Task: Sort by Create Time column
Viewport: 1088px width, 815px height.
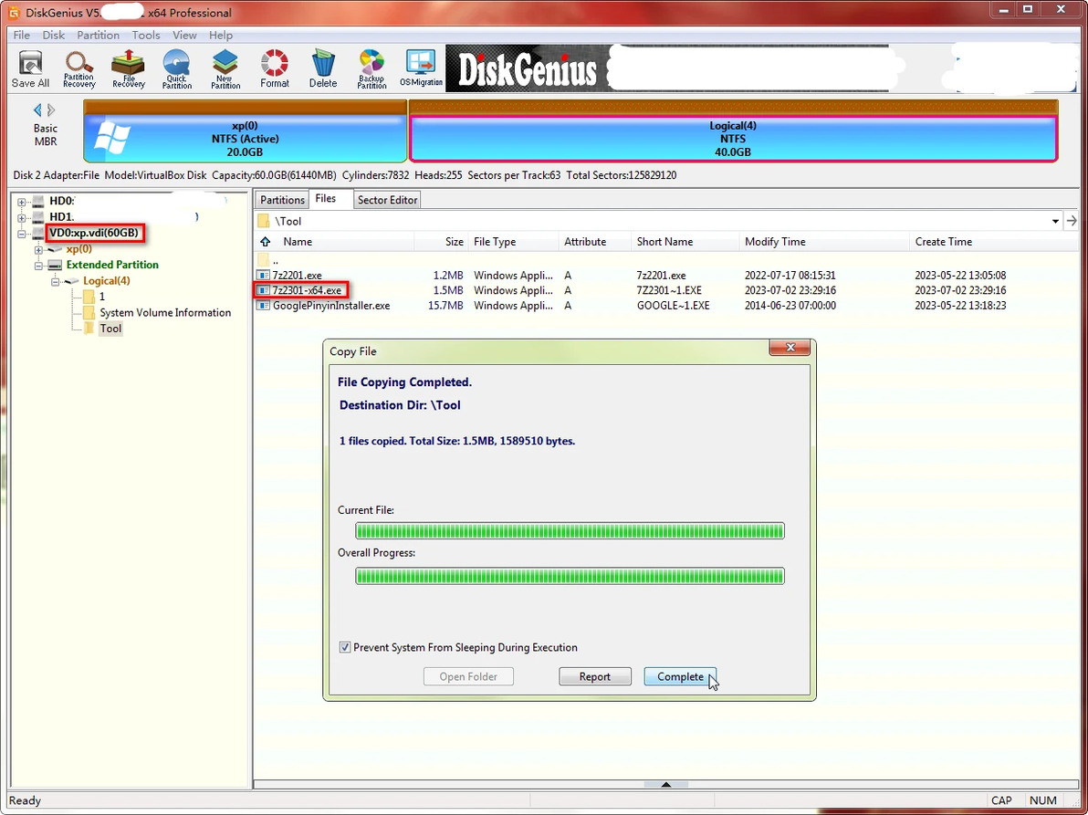Action: click(x=994, y=241)
